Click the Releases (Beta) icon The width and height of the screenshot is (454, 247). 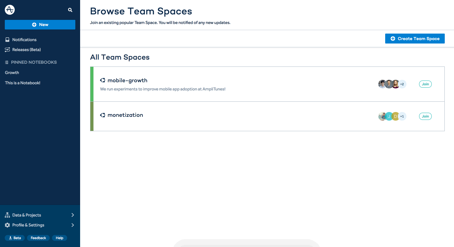point(7,50)
